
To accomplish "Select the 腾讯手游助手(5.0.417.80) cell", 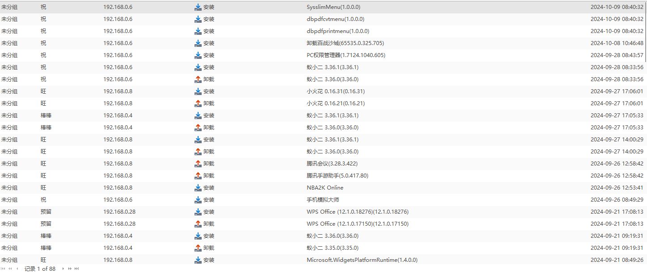I will (x=338, y=176).
